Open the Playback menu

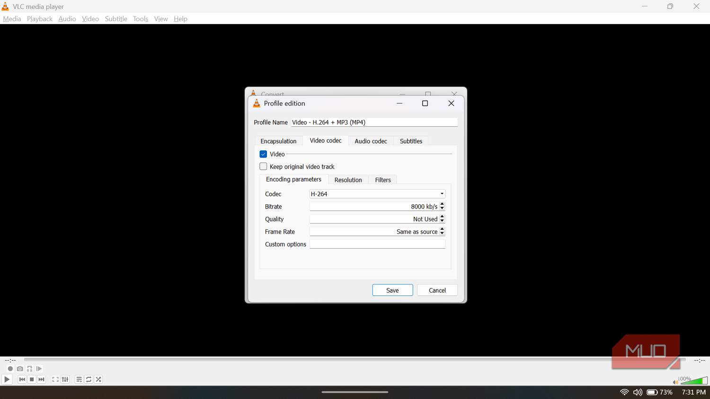tap(40, 19)
